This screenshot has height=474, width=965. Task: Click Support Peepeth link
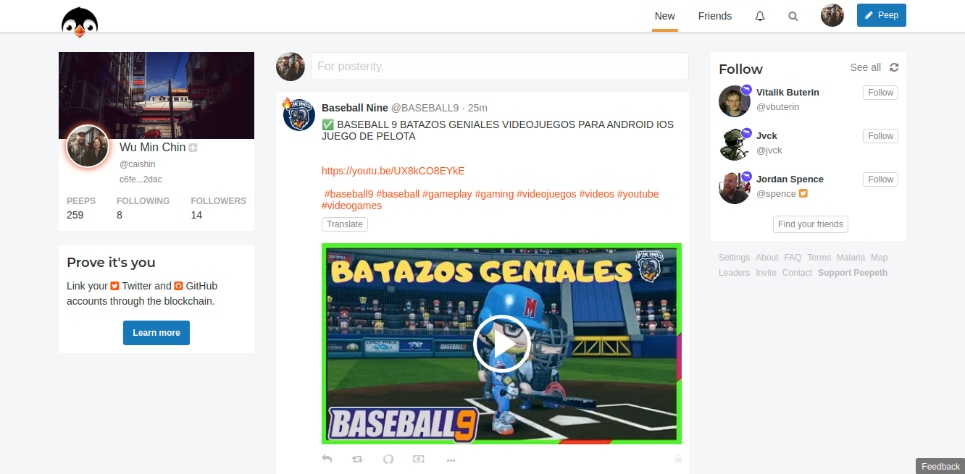click(852, 273)
